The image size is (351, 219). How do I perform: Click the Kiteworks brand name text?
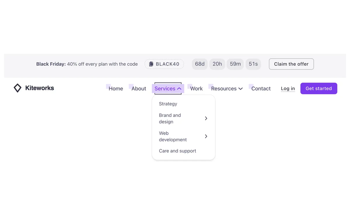coord(39,88)
